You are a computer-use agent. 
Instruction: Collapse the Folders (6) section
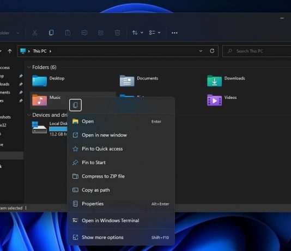pyautogui.click(x=29, y=67)
